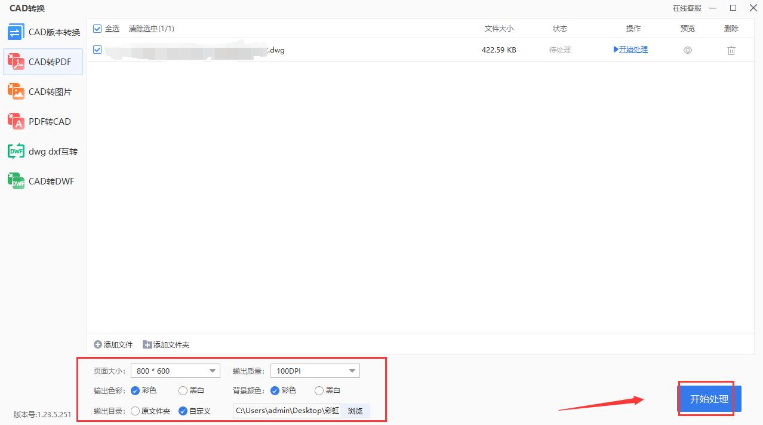
Task: Uncheck the dwg file row checkbox
Action: click(x=97, y=50)
